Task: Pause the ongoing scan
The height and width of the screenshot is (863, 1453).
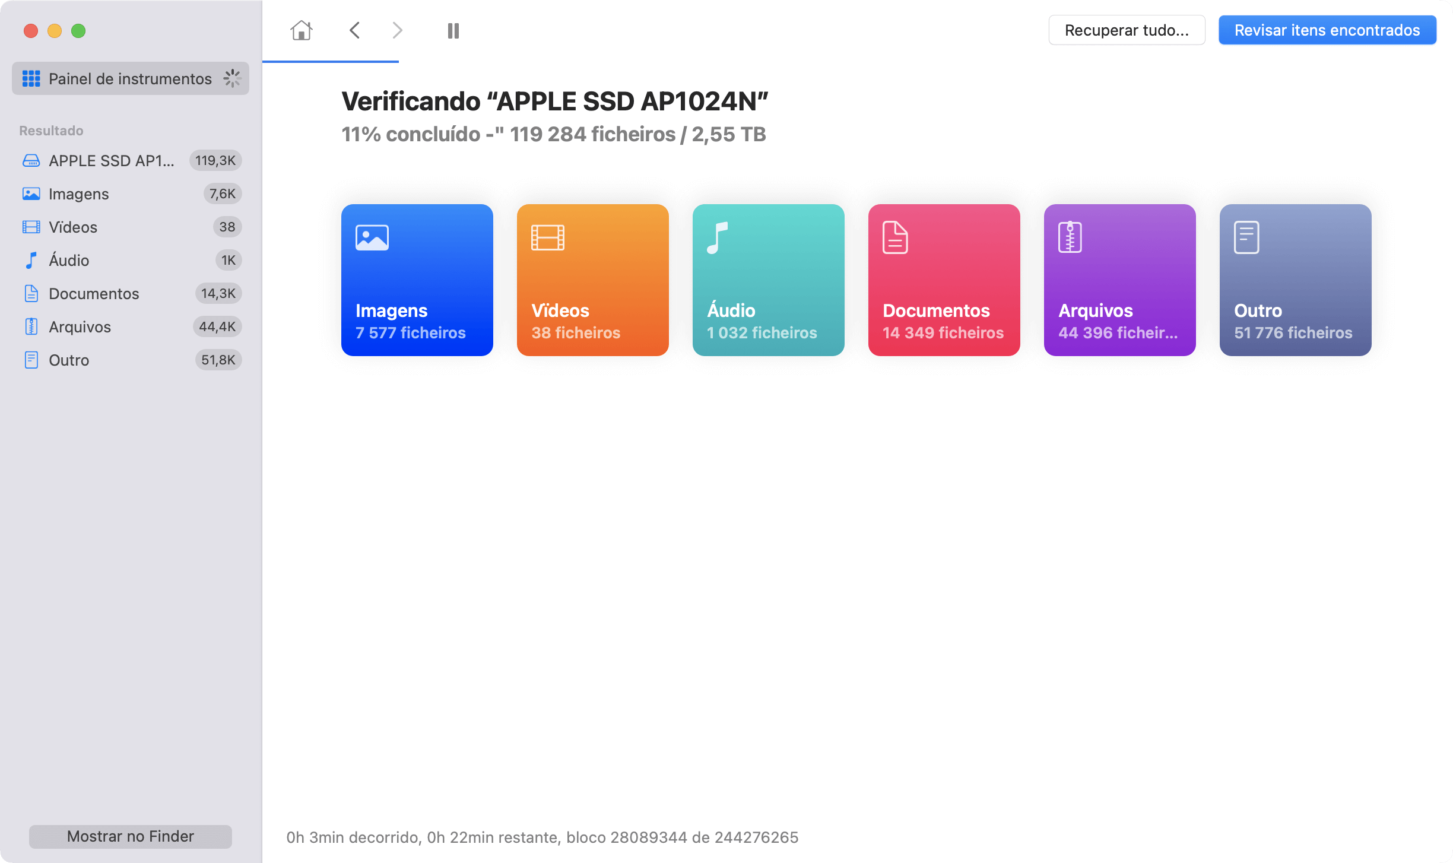Action: pos(453,30)
